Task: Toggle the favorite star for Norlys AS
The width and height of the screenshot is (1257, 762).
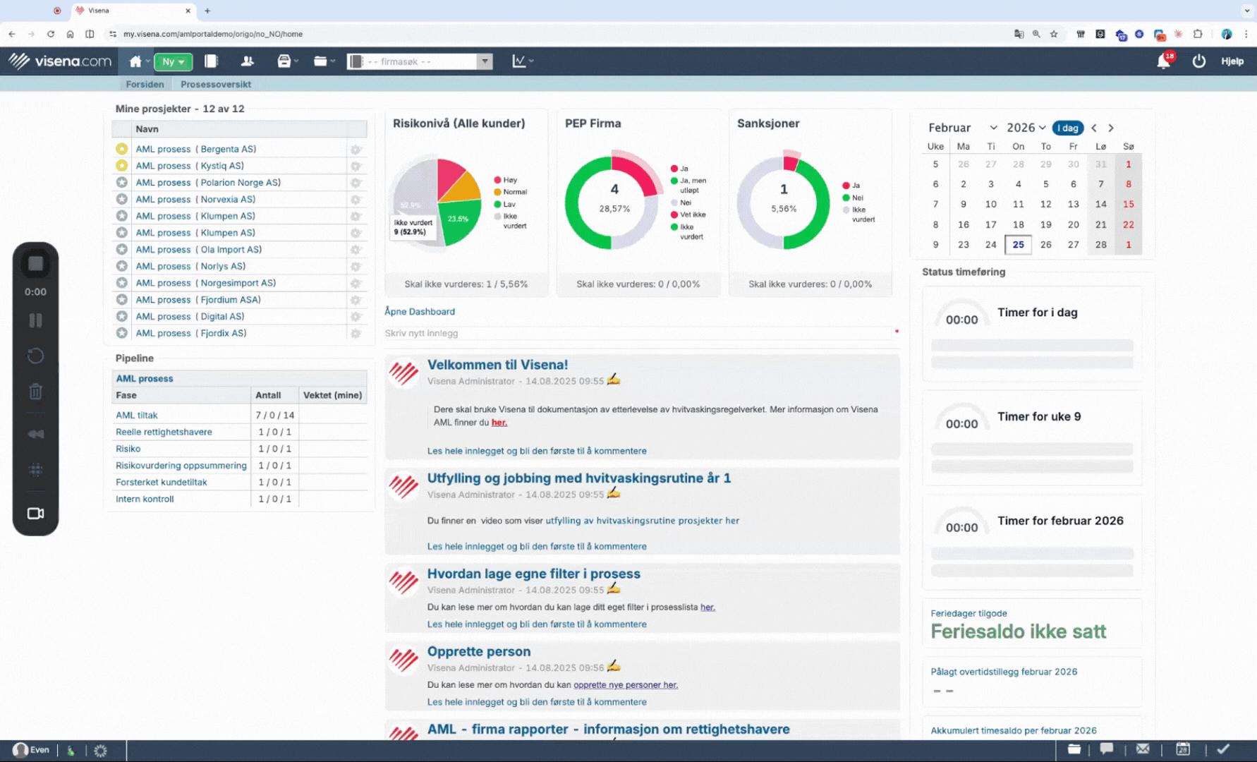Action: 122,267
